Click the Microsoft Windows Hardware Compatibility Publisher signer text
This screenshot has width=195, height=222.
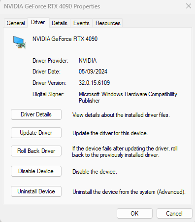coord(128,97)
